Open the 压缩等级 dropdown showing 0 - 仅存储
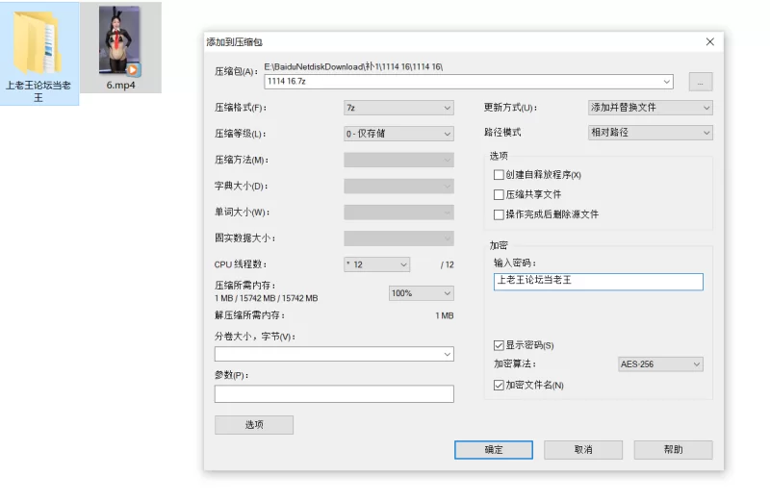The width and height of the screenshot is (770, 501). tap(398, 134)
